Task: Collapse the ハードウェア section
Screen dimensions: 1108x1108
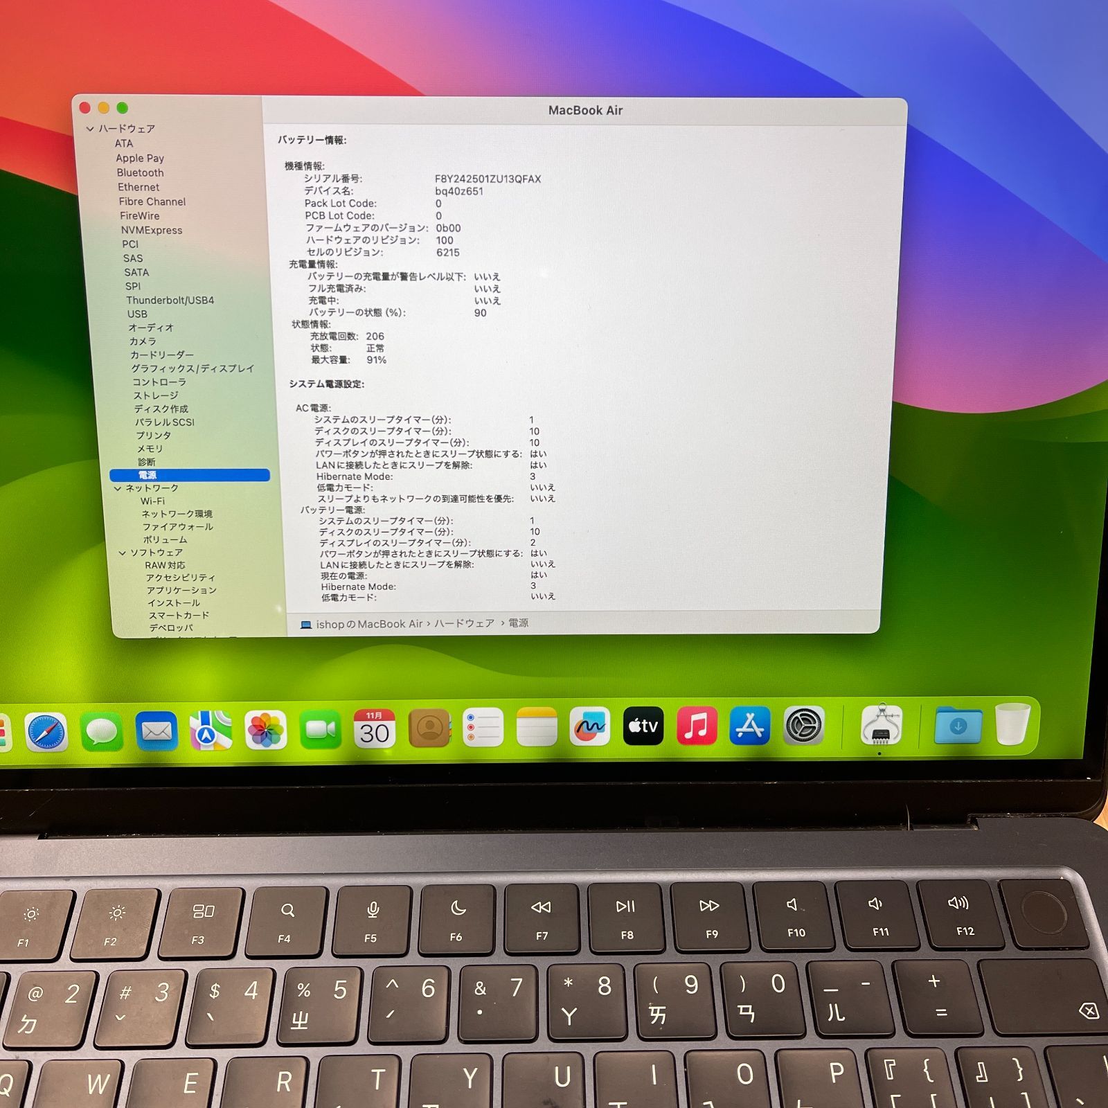Action: (90, 129)
